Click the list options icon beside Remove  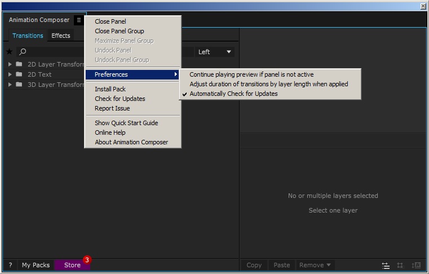pyautogui.click(x=386, y=265)
